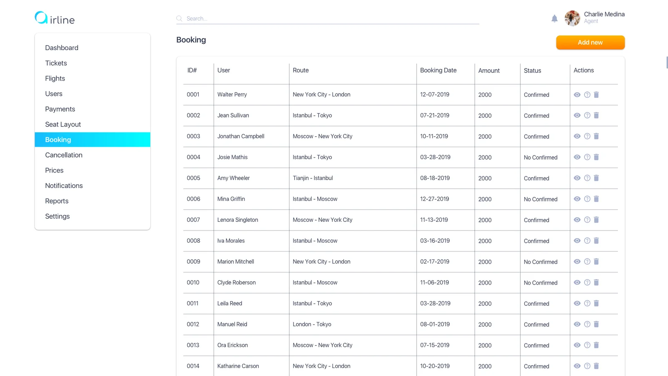Click the search magnifier icon
The image size is (668, 376).
(180, 18)
